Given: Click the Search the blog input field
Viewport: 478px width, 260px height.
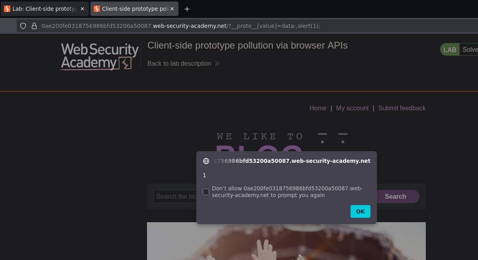Looking at the screenshot, I should pos(175,196).
